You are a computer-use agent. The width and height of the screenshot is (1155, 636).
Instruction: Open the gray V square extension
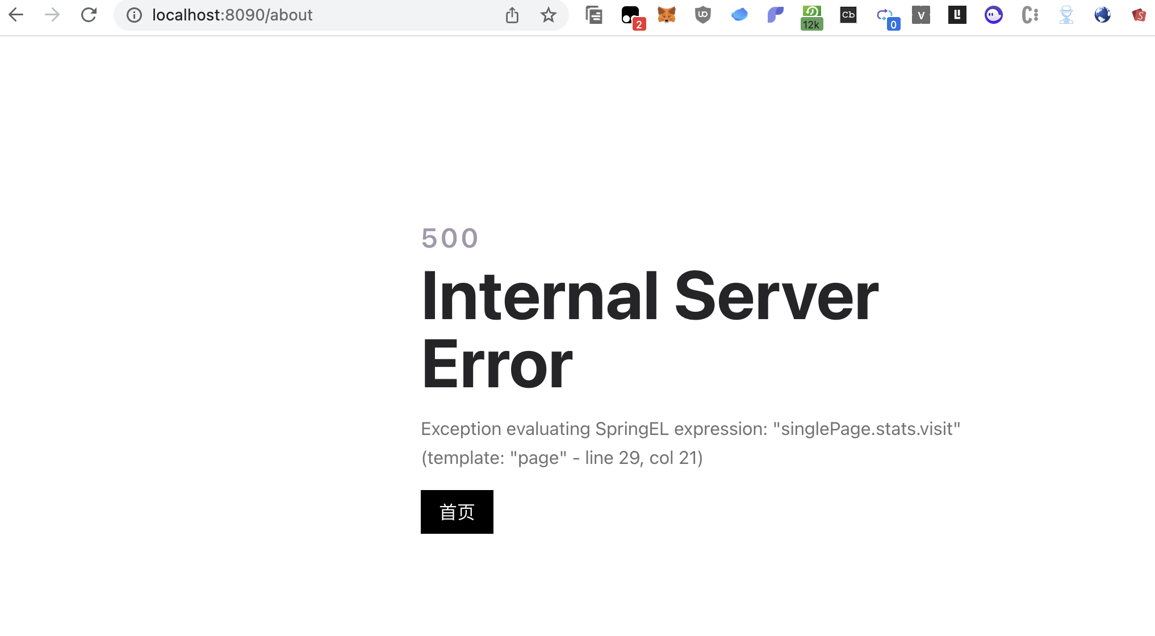[x=920, y=15]
